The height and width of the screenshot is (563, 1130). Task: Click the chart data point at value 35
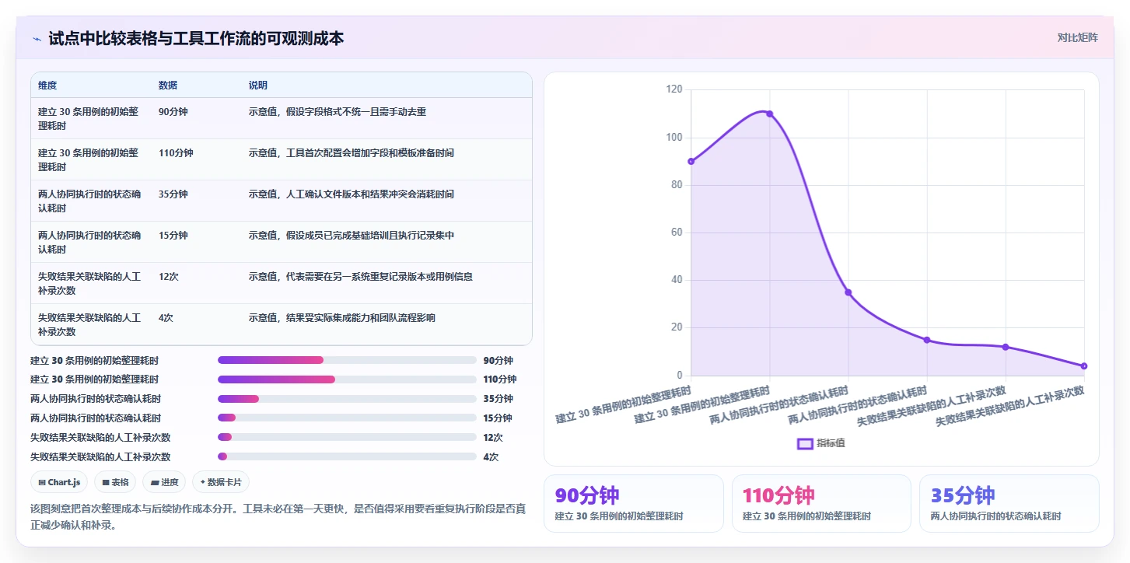pyautogui.click(x=848, y=292)
